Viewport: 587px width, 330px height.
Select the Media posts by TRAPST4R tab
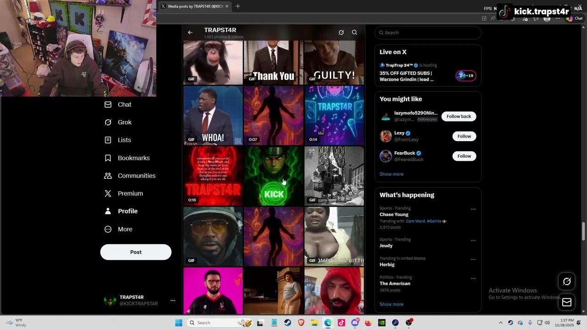[x=194, y=6]
